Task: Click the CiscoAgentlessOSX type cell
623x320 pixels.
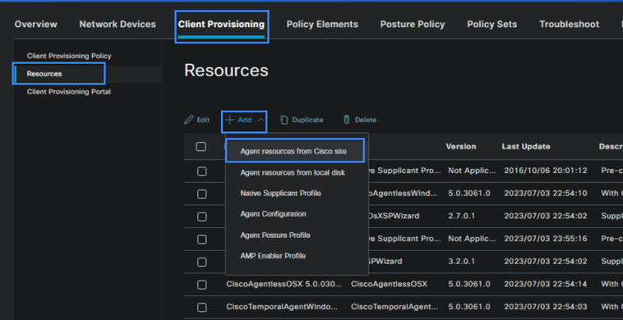Action: [389, 285]
